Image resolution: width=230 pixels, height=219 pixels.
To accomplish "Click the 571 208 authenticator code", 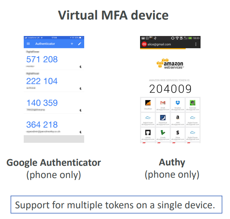I will click(42, 59).
